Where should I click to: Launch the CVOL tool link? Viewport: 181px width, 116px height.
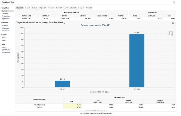[4, 47]
